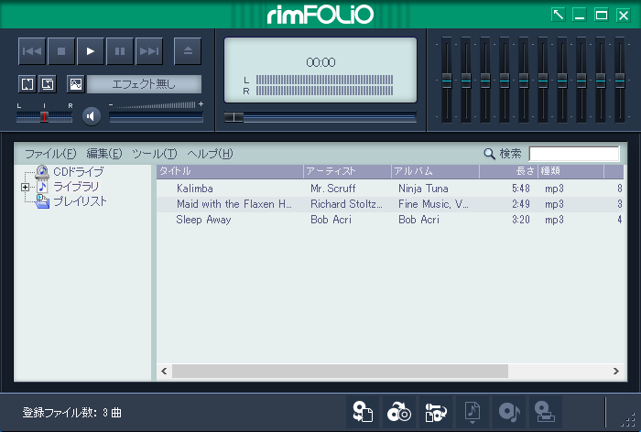Start playback with the play button

click(x=91, y=51)
